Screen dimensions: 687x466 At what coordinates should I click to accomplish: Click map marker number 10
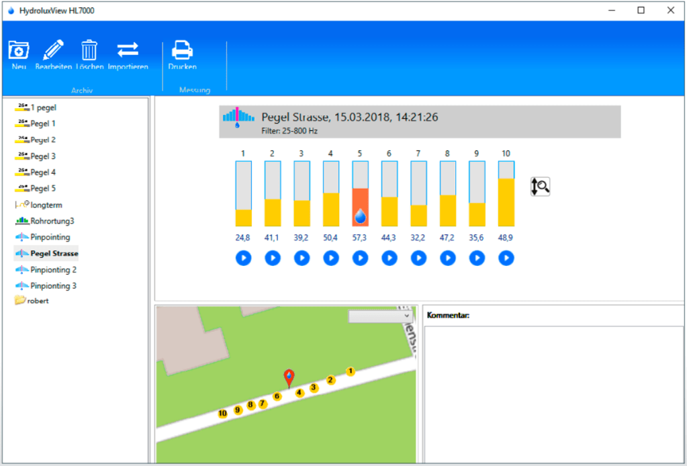tap(222, 414)
